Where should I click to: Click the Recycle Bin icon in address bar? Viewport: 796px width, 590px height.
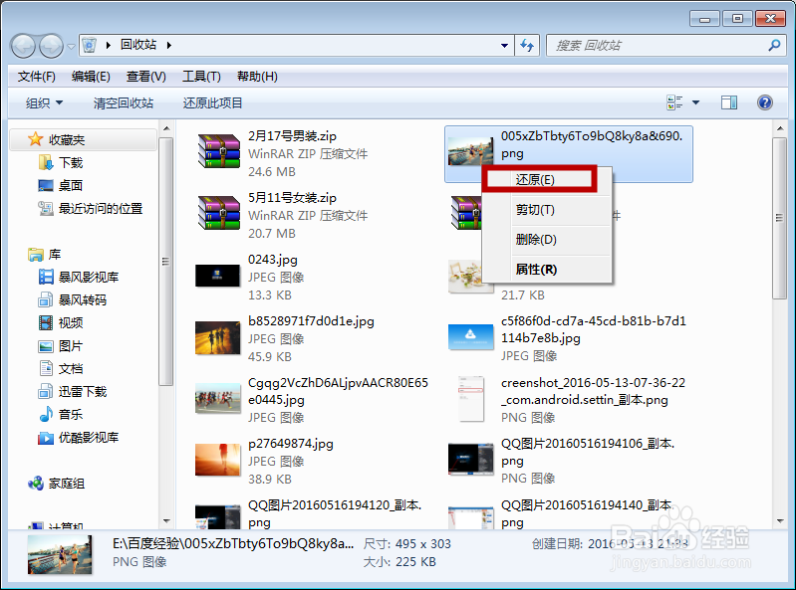pos(90,45)
